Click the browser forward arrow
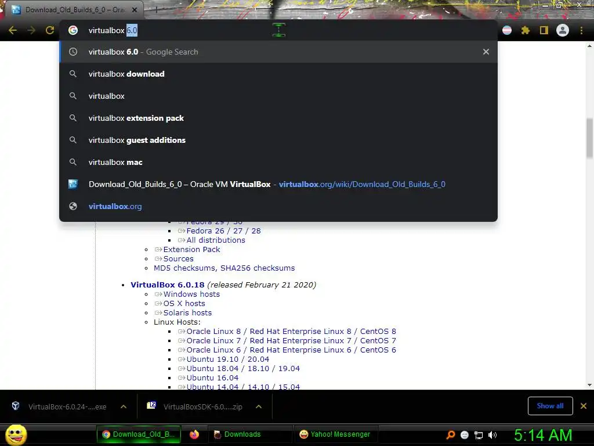594x446 pixels. (x=31, y=30)
